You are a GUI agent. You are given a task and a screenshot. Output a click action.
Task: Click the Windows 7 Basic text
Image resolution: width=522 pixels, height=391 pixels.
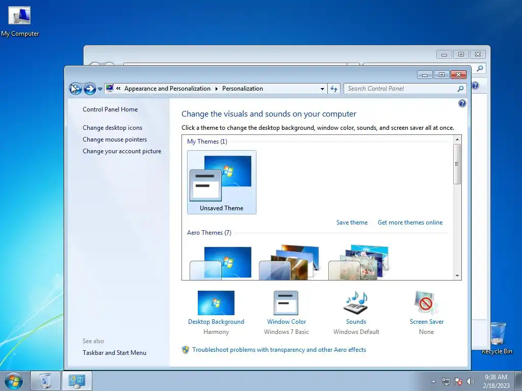[x=286, y=332]
